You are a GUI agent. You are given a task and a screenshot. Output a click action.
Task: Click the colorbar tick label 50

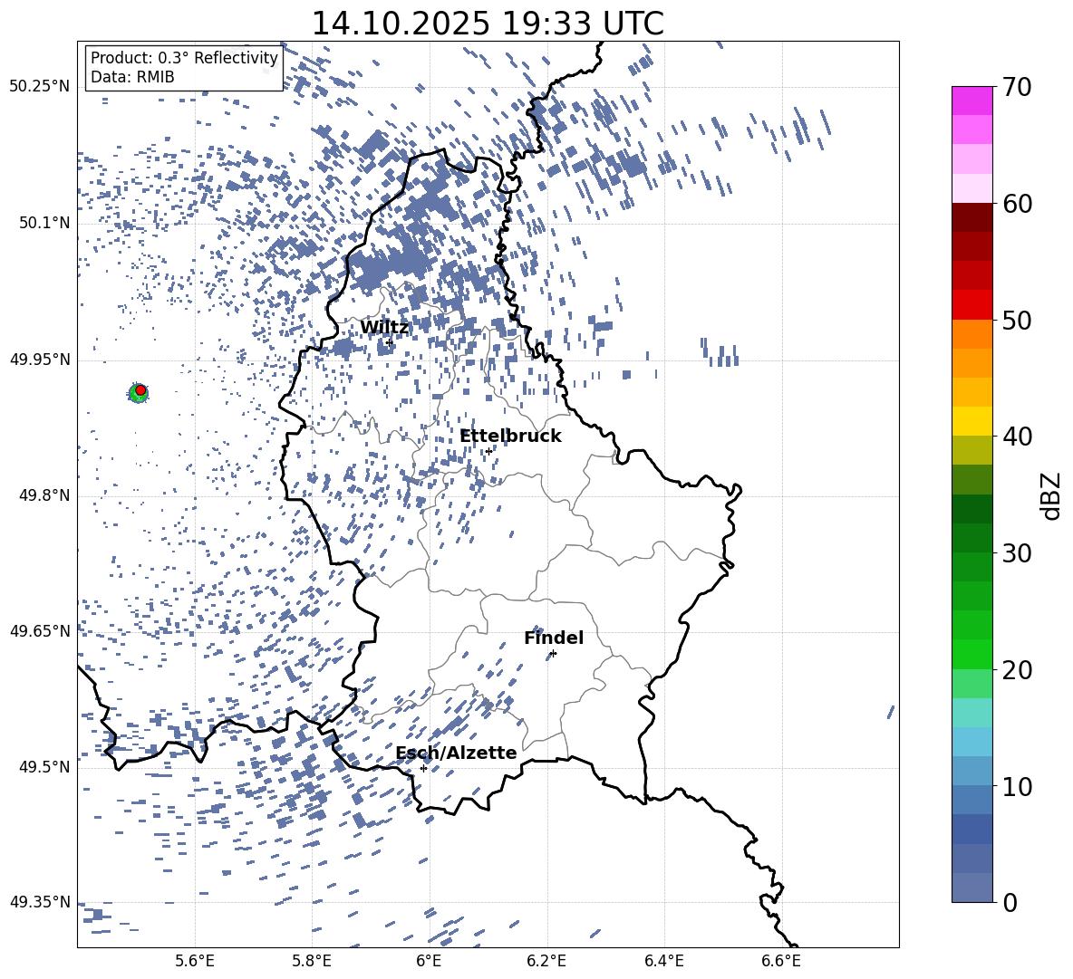click(x=1018, y=320)
